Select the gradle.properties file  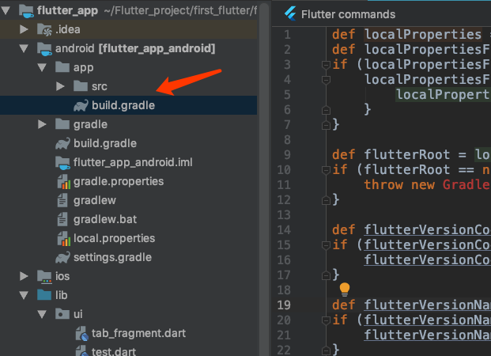(119, 181)
